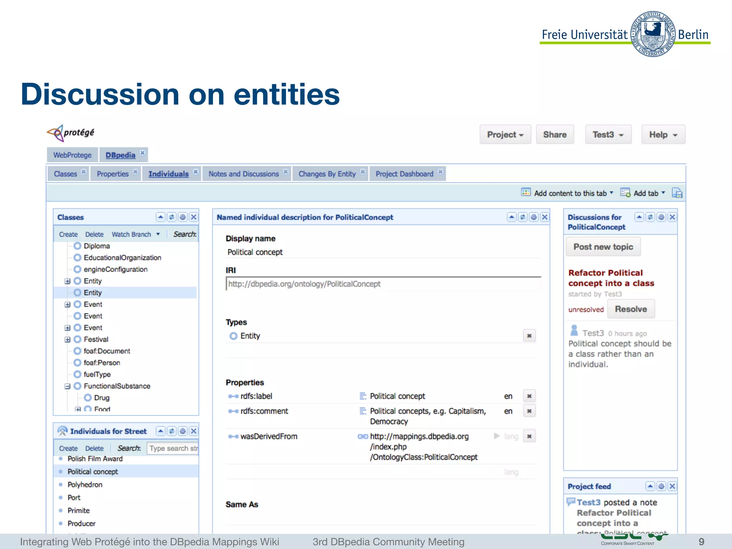
Task: Collapse the Discussions for PoliticalConcept panel
Action: (x=639, y=217)
